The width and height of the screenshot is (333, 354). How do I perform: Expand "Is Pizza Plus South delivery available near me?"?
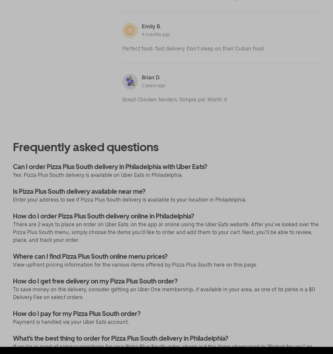[x=79, y=191]
